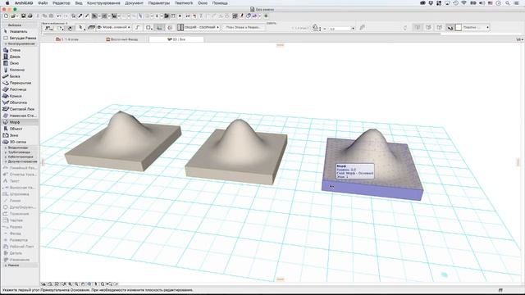This screenshot has height=295, width=525.
Task: Select the Оболочка (Shell) tool
Action: (x=20, y=102)
